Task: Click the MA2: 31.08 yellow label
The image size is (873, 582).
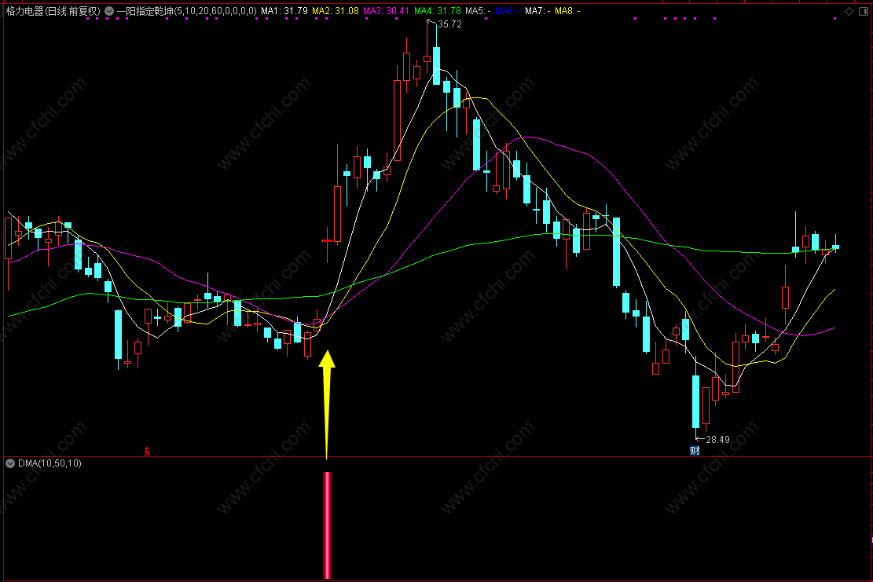Action: [336, 11]
